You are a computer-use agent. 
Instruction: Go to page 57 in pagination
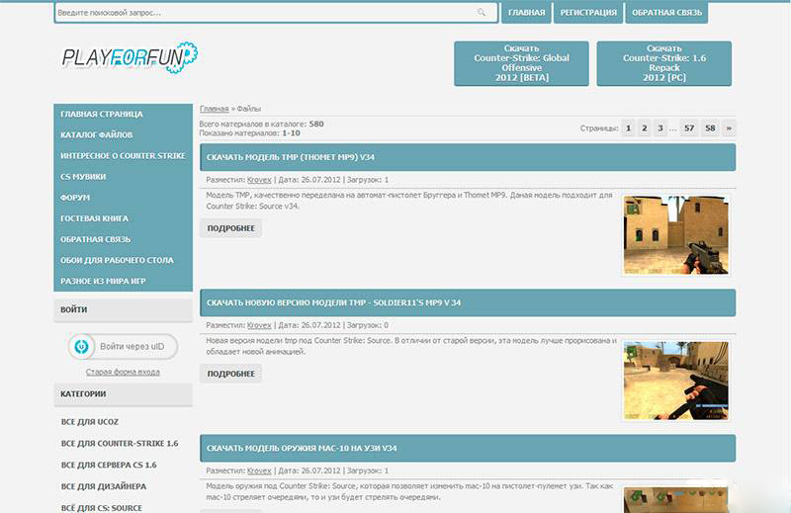coord(689,128)
